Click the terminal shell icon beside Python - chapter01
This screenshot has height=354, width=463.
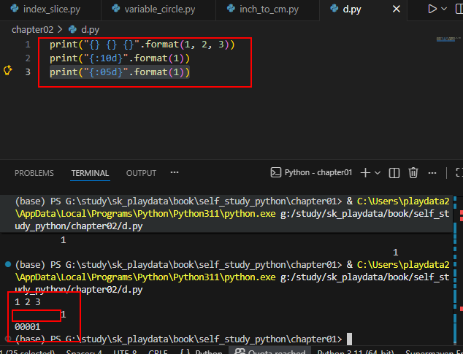click(276, 172)
